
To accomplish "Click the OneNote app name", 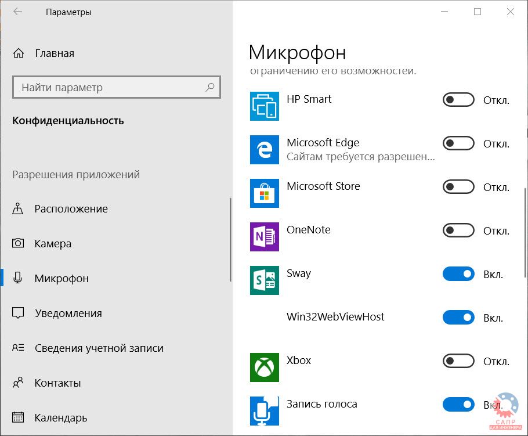I will (x=309, y=229).
